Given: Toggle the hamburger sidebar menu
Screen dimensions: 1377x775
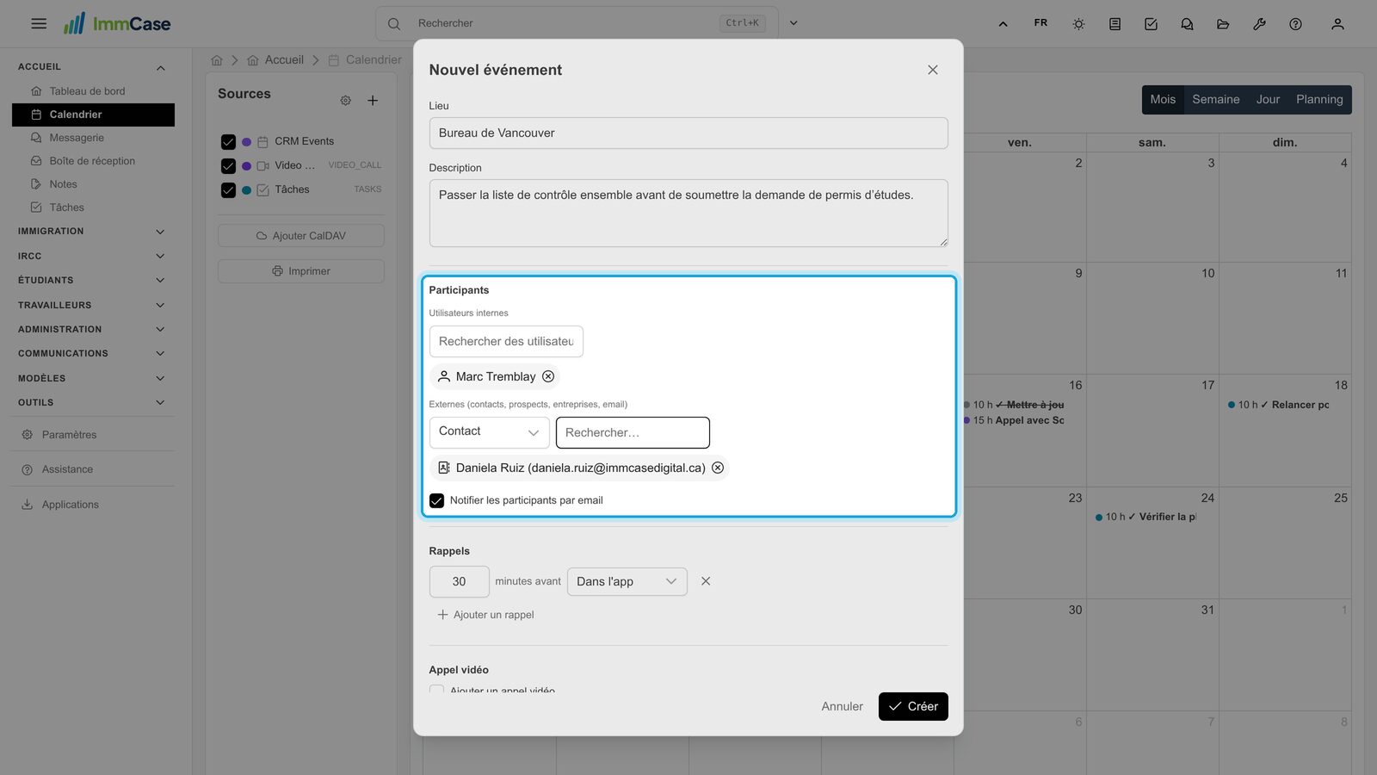Looking at the screenshot, I should point(39,23).
